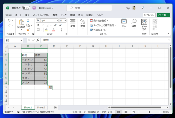
Task: Expand the formula bar
Action: pyautogui.click(x=169, y=40)
